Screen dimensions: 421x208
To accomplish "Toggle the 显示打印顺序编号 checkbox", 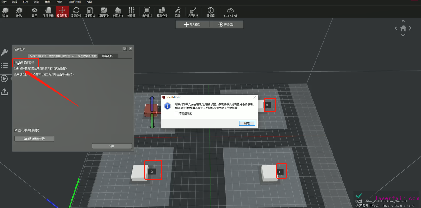I will [16, 130].
